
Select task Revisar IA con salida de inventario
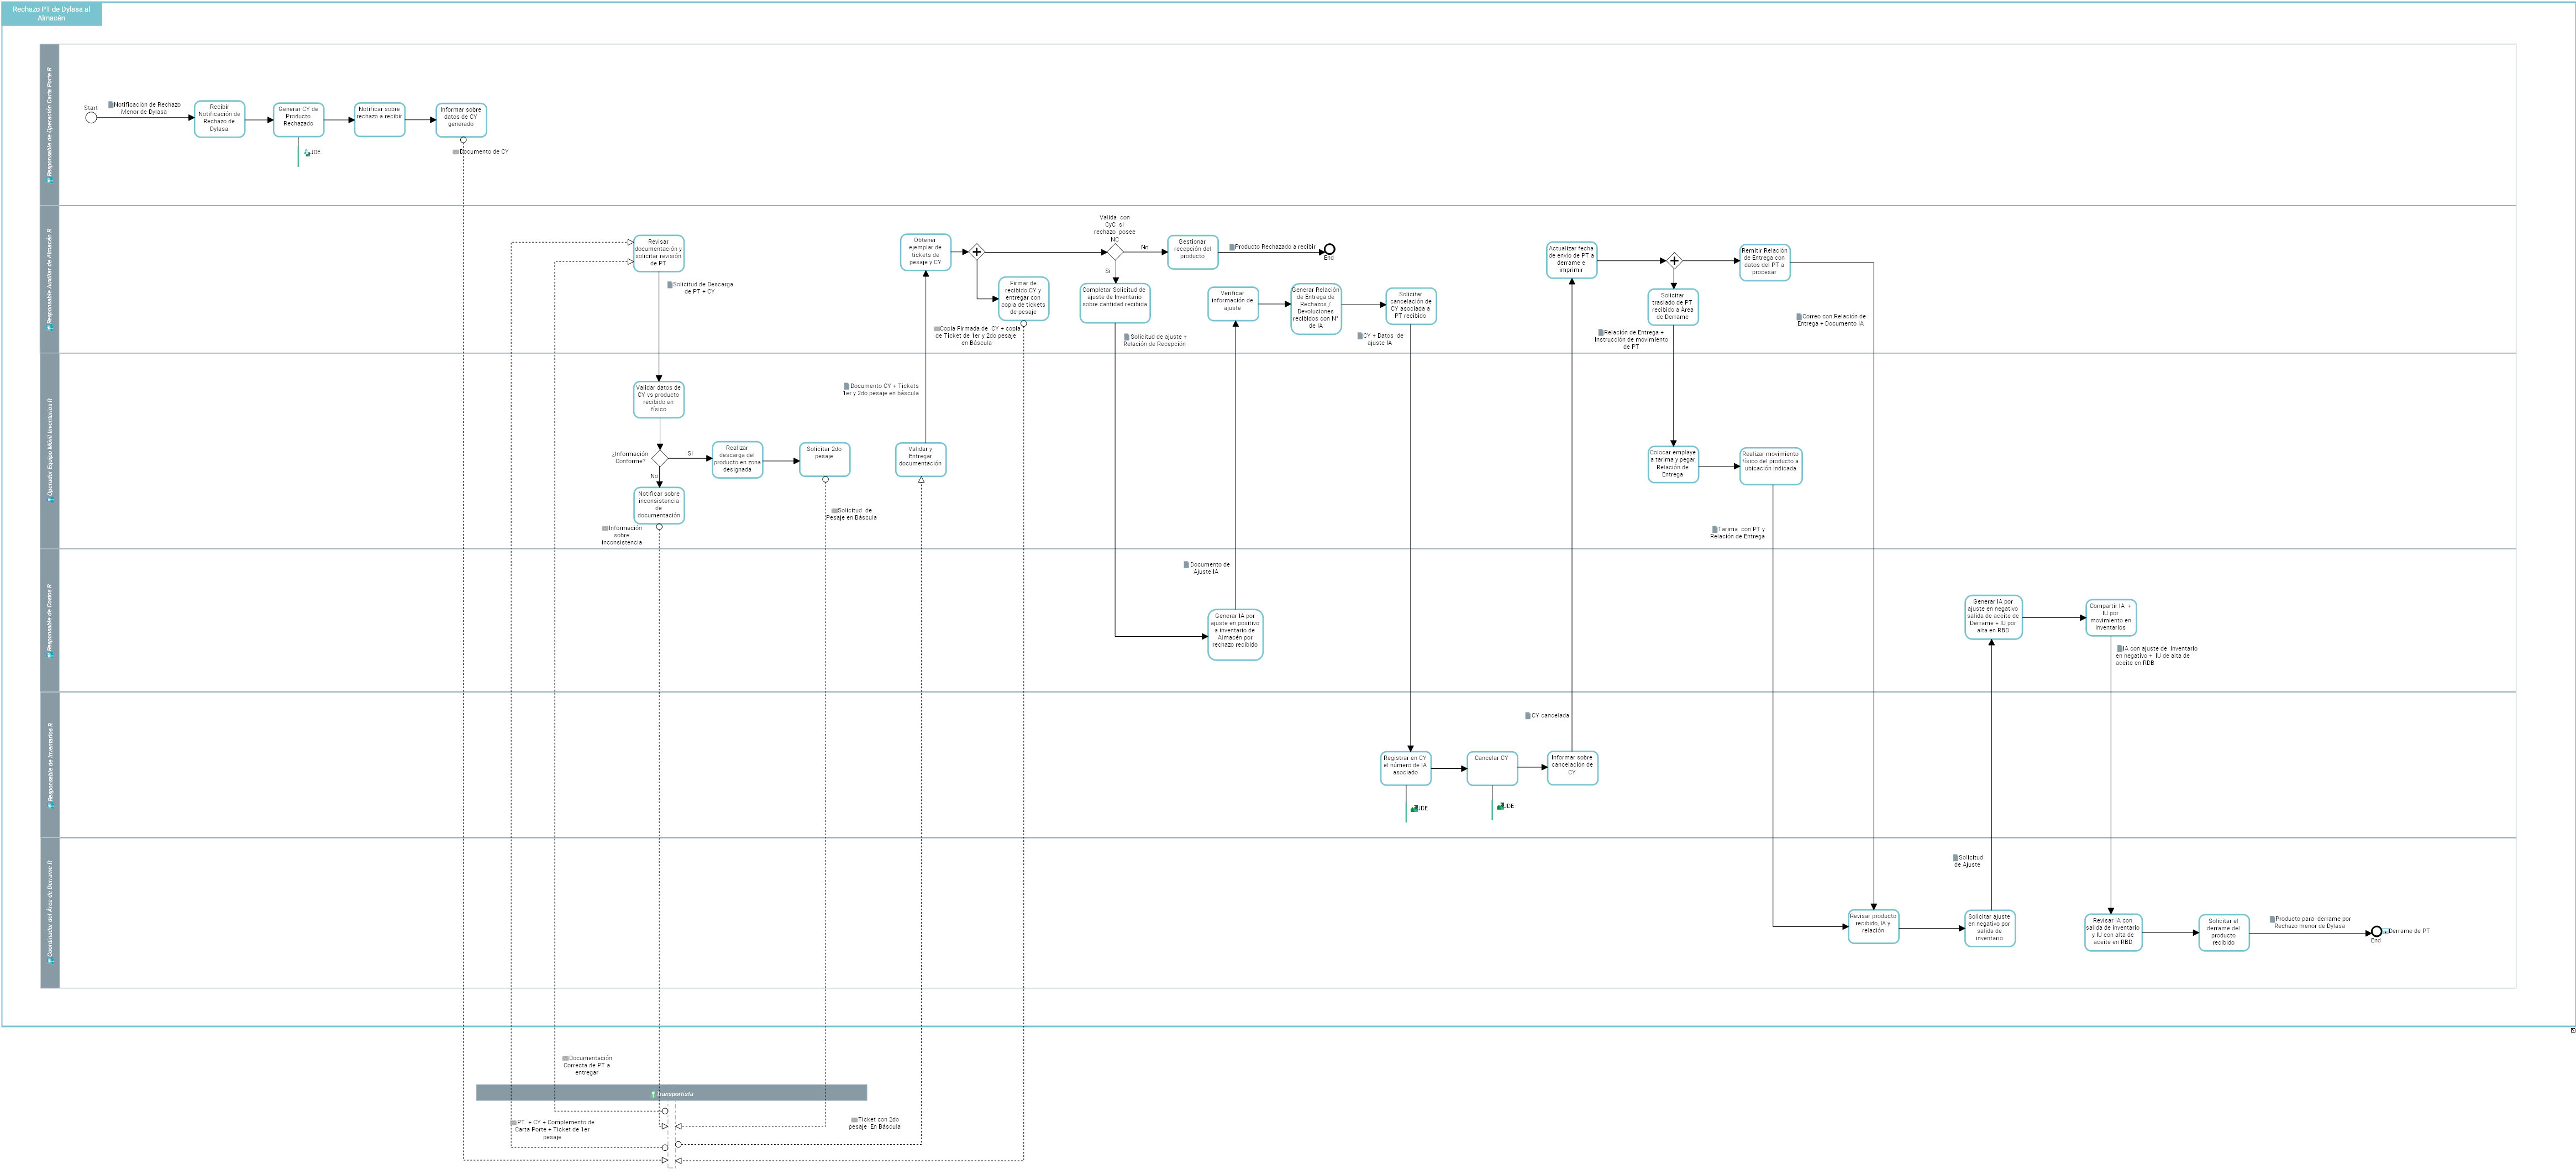pyautogui.click(x=2113, y=932)
